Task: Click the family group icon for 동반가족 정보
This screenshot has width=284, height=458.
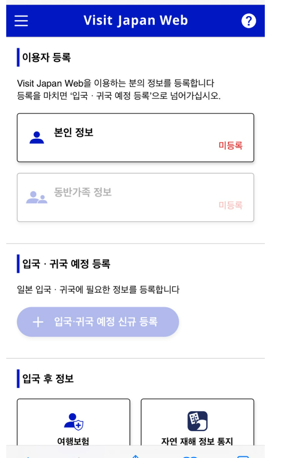Action: [x=37, y=198]
